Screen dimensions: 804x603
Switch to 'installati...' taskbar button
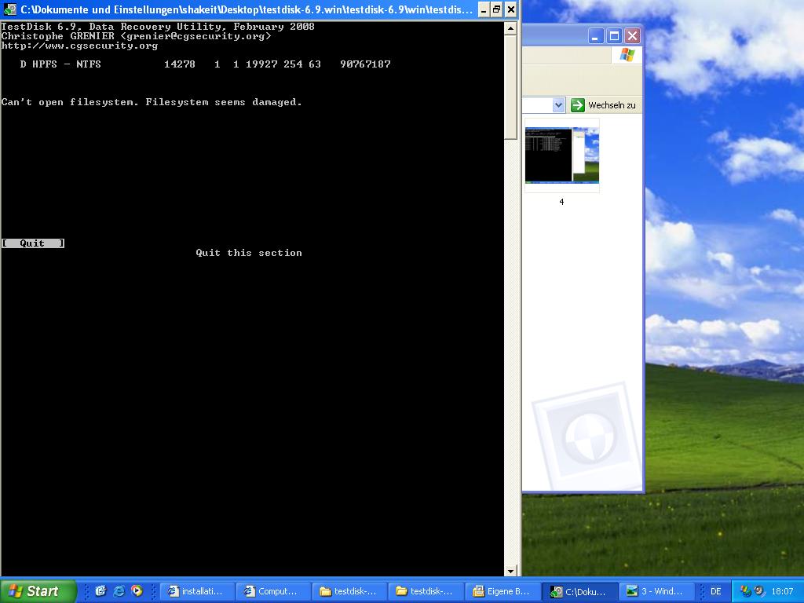pyautogui.click(x=197, y=591)
